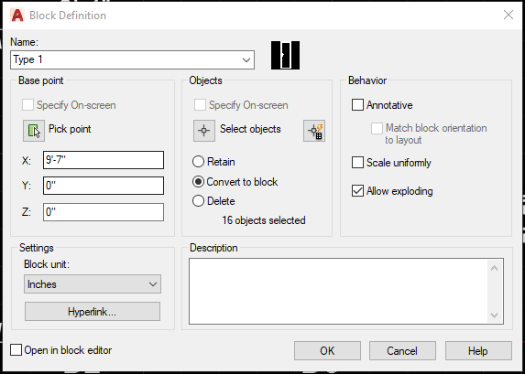The image size is (525, 374).
Task: Close the Block Definition dialog
Action: (509, 15)
